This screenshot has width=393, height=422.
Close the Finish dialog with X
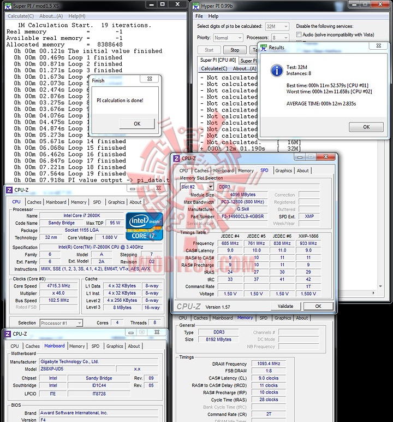(x=150, y=79)
